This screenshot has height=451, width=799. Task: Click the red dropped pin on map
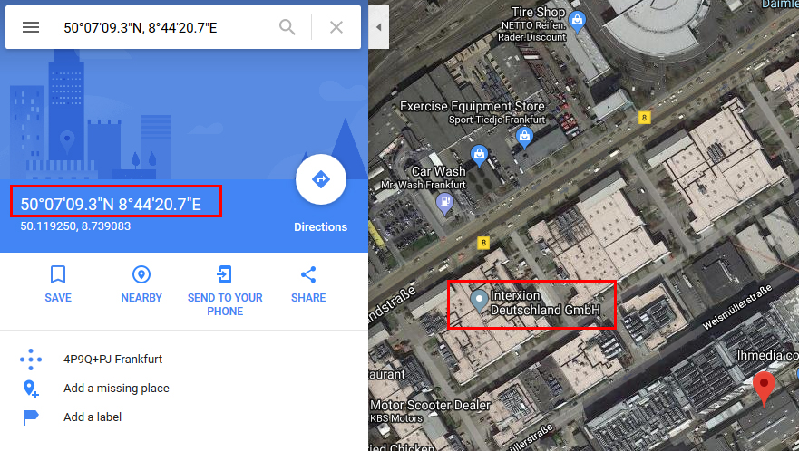(x=764, y=389)
